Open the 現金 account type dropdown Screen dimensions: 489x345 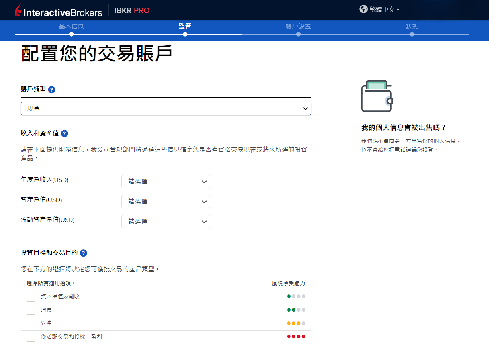click(x=166, y=108)
